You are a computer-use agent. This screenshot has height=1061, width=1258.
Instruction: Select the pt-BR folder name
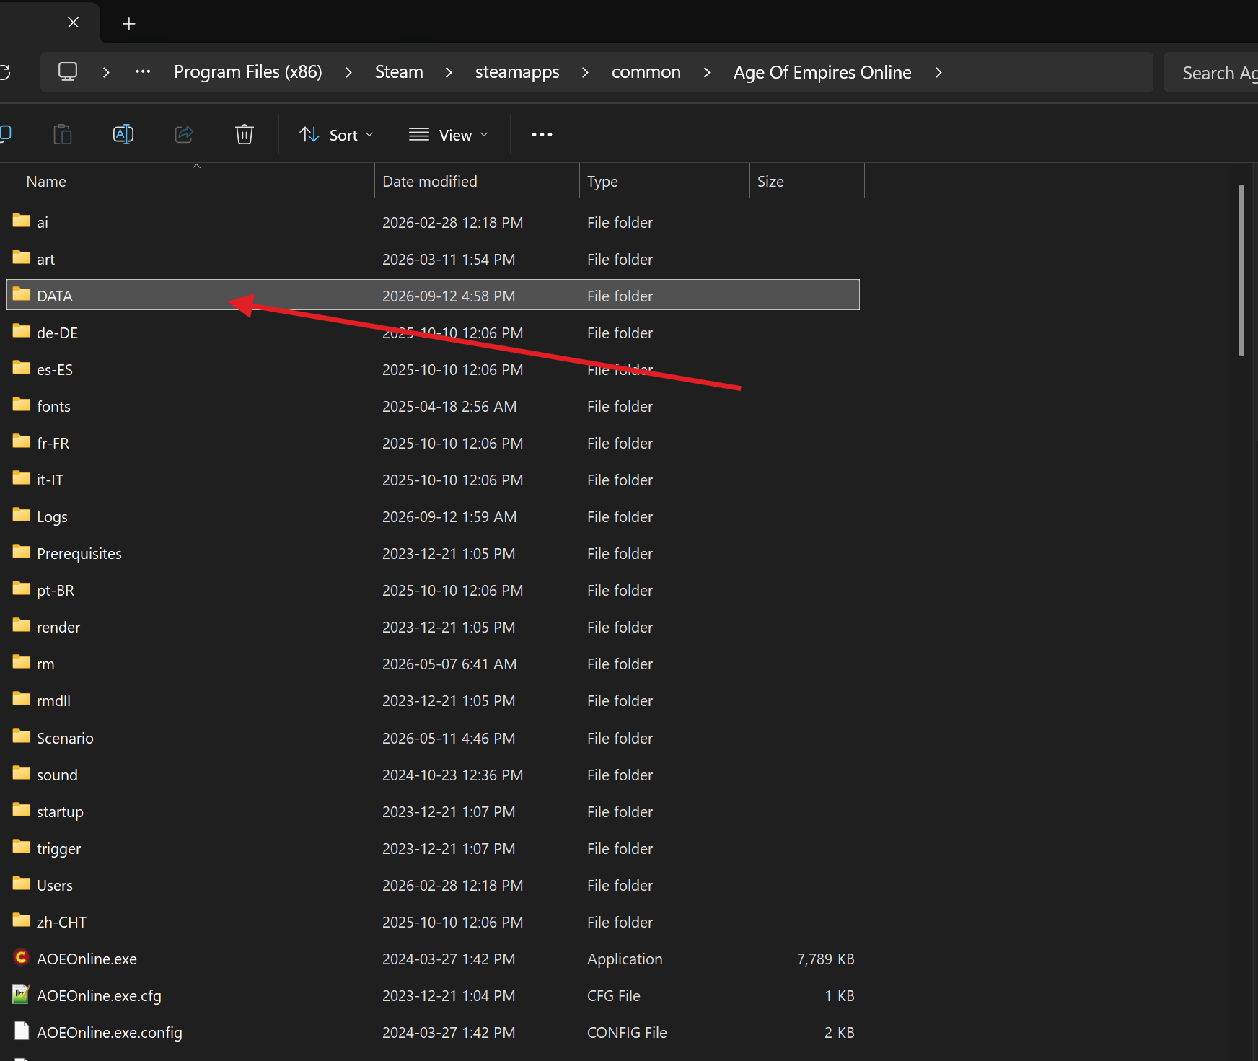point(56,591)
